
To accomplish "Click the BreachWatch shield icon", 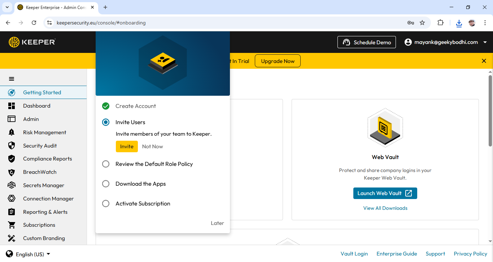I will (12, 172).
